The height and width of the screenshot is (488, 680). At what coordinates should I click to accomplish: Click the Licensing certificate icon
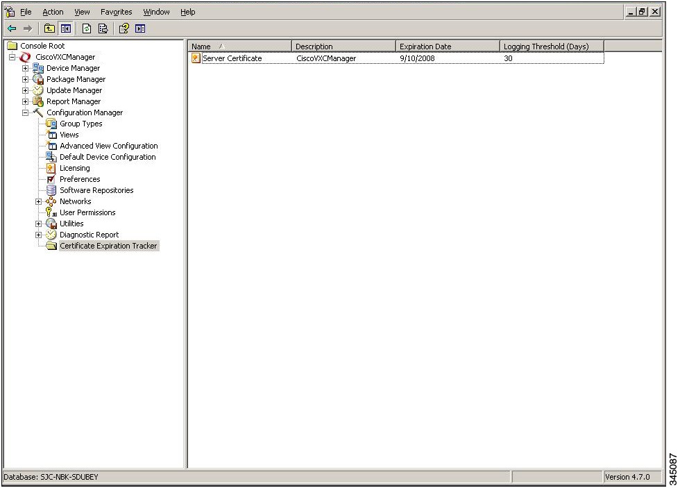tap(51, 168)
